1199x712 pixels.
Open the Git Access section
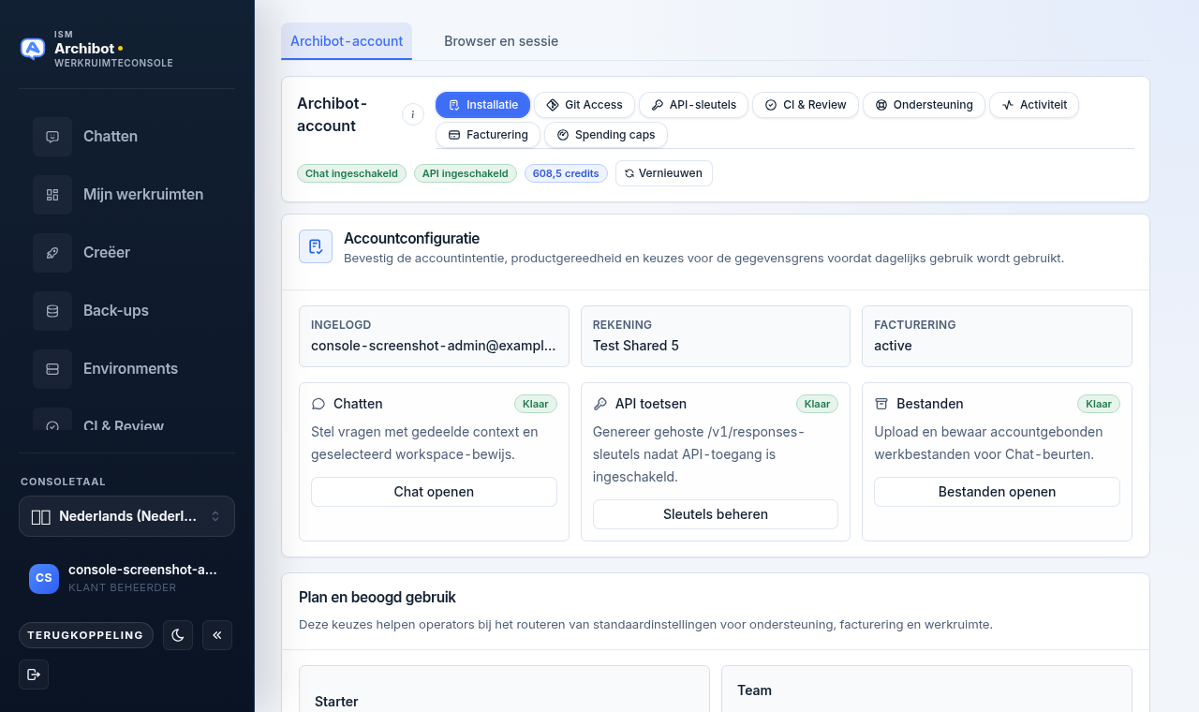[x=585, y=105]
